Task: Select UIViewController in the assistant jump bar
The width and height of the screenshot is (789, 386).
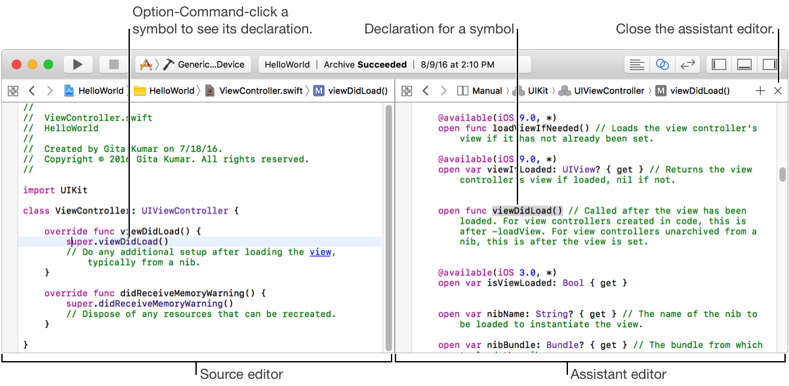Action: [x=602, y=91]
